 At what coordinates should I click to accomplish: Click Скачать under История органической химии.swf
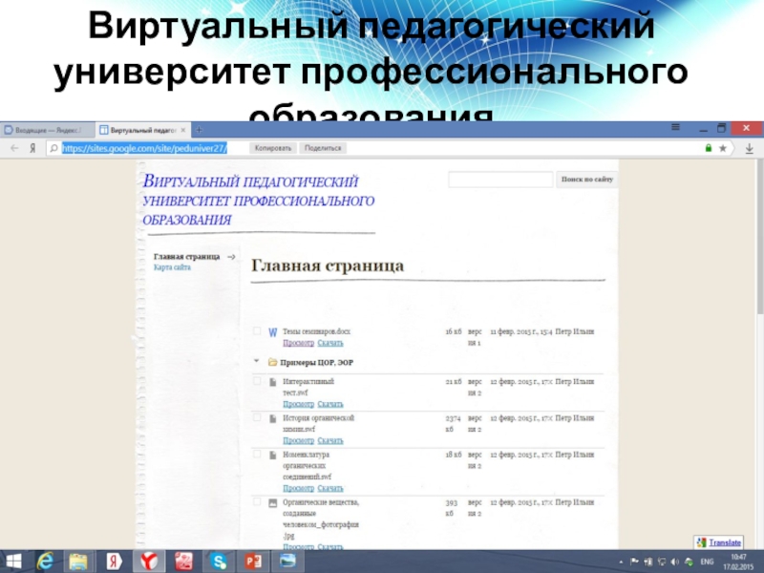click(x=330, y=440)
